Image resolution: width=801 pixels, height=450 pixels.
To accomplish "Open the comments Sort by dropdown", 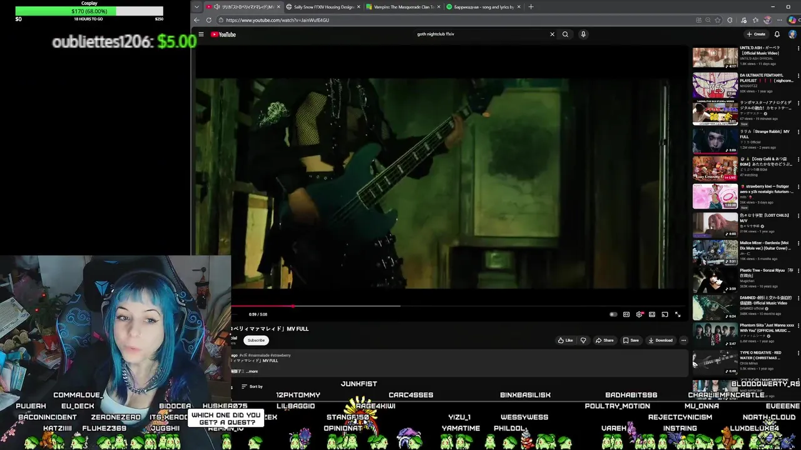I will pyautogui.click(x=252, y=386).
